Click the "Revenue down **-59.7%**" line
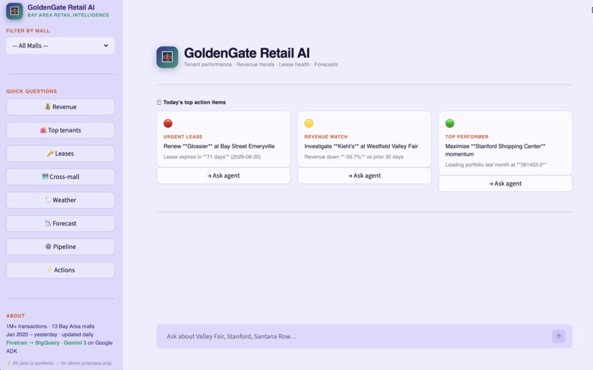The height and width of the screenshot is (370, 593). [x=354, y=156]
